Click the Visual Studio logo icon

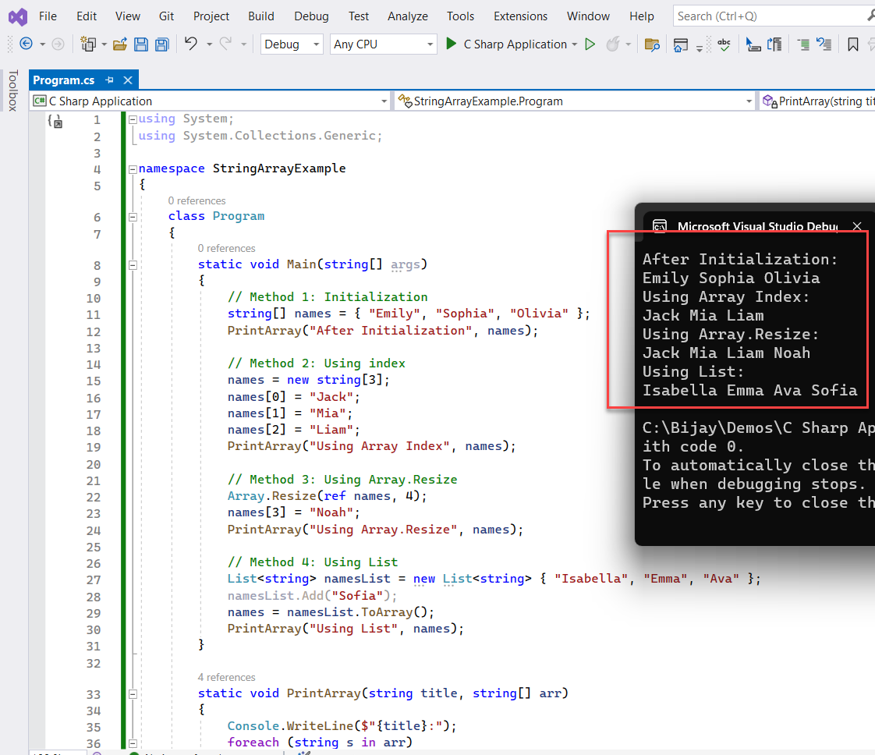coord(18,16)
